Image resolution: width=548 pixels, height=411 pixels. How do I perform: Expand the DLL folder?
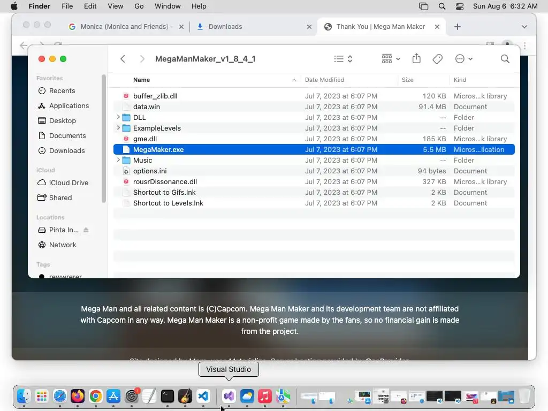(118, 117)
